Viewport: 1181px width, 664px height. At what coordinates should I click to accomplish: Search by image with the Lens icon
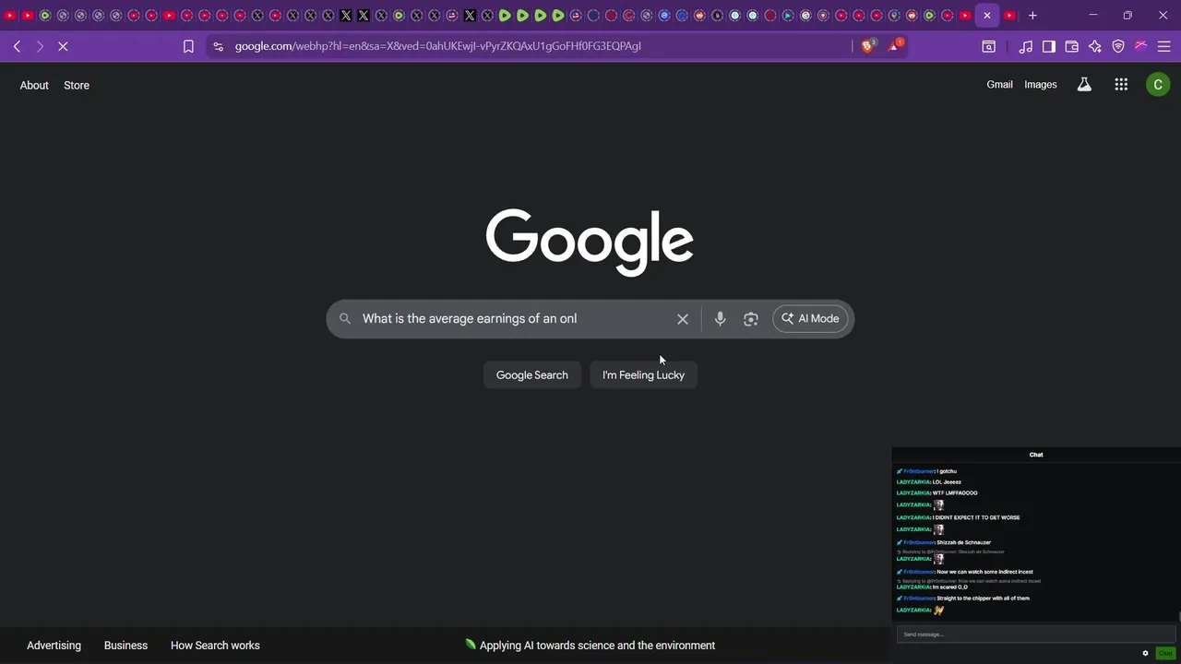(751, 319)
